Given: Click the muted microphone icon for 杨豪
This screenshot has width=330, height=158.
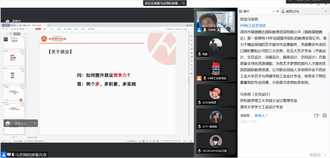Looking at the screenshot, I should (x=199, y=54).
